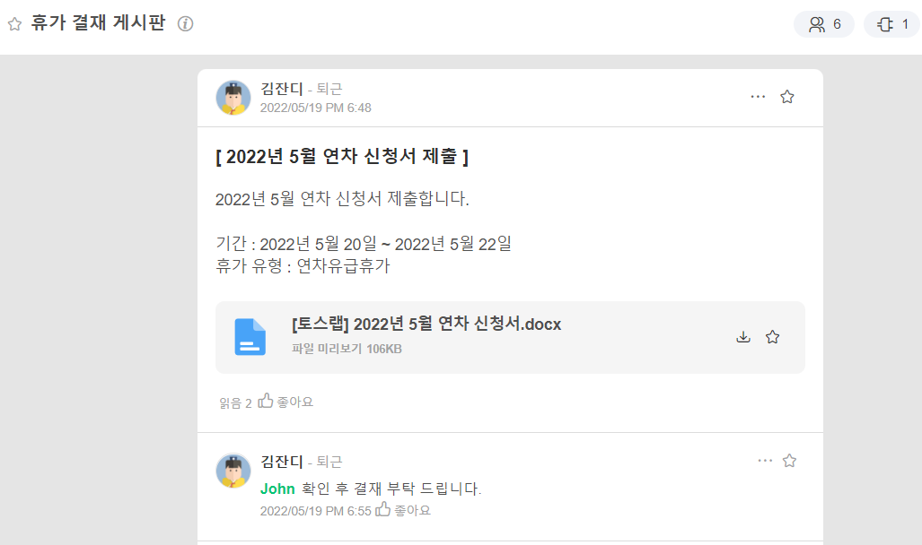This screenshot has height=545, width=922.
Task: Click the John mention in the comment
Action: coord(277,489)
